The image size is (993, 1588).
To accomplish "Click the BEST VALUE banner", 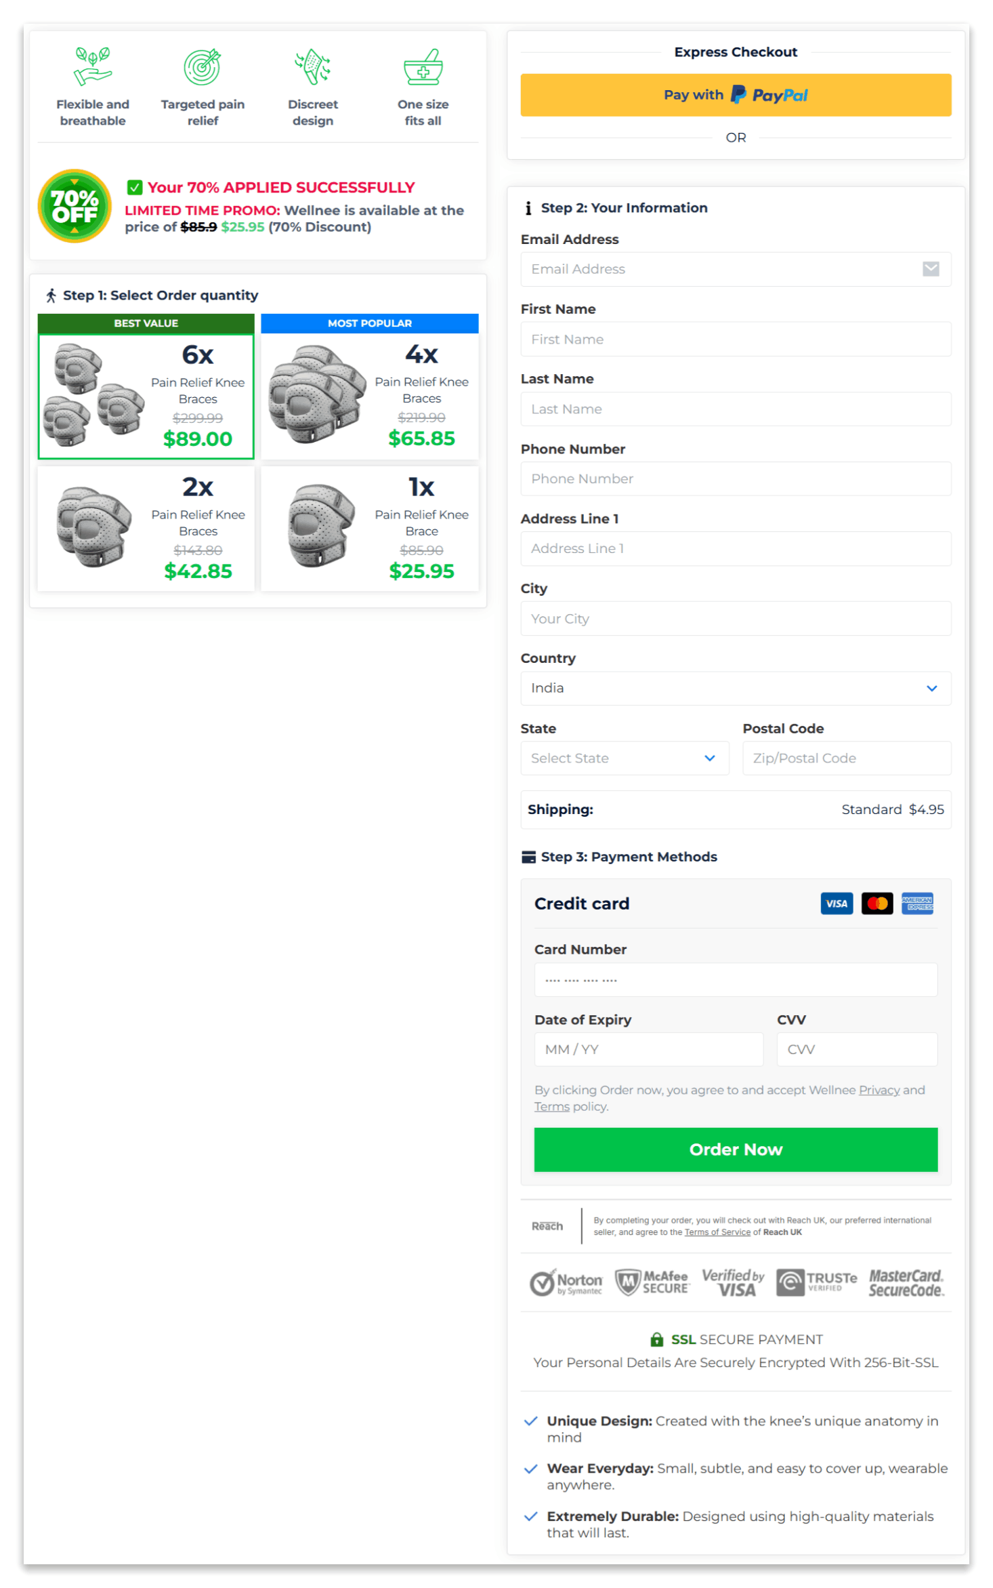I will (146, 323).
